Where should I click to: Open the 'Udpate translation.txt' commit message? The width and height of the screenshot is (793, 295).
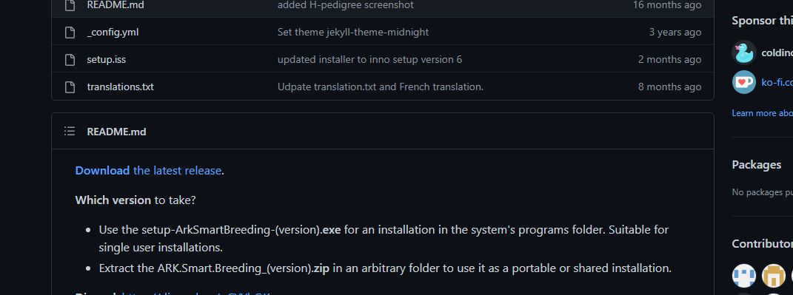tap(381, 87)
